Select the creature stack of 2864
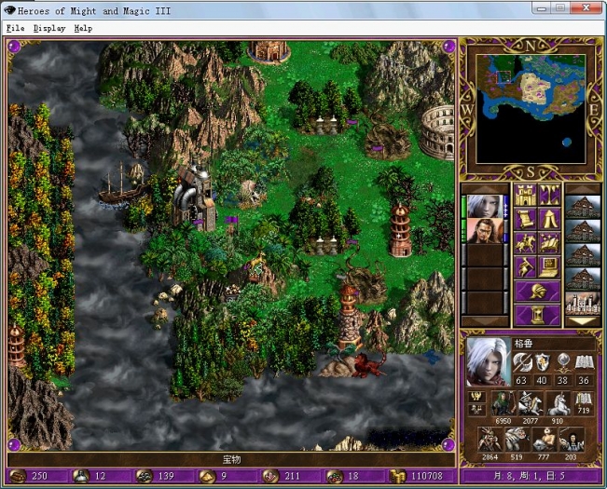 [x=490, y=440]
